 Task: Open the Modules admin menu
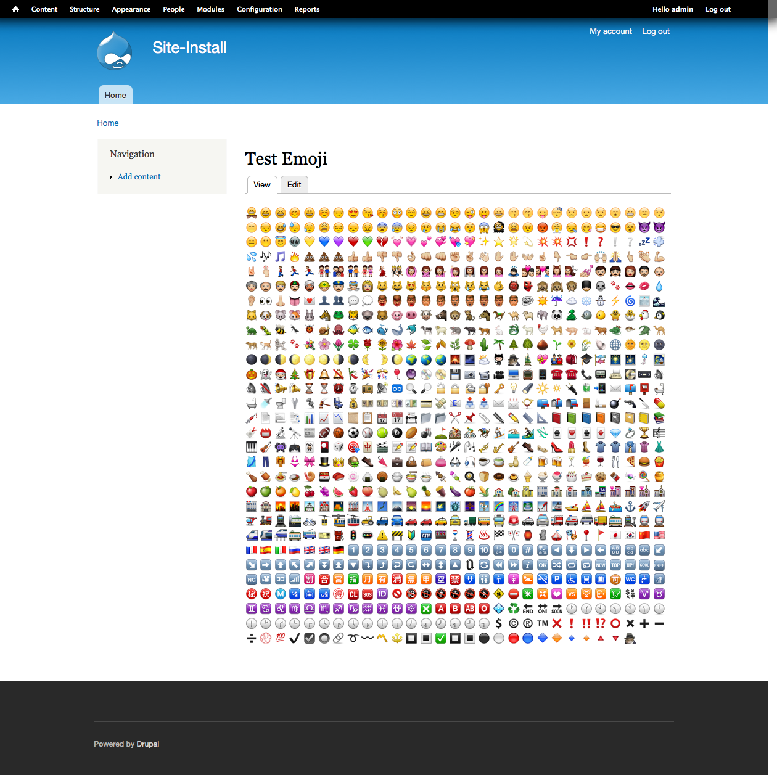coord(211,9)
